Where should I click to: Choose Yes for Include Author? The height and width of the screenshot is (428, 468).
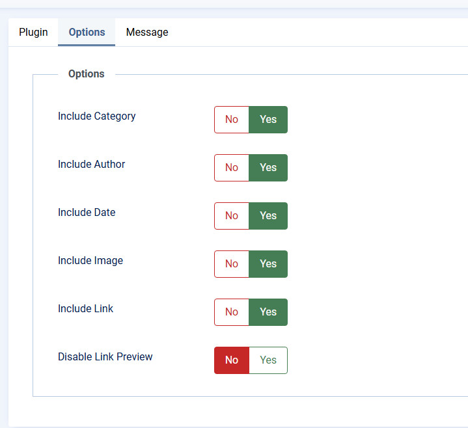click(268, 168)
